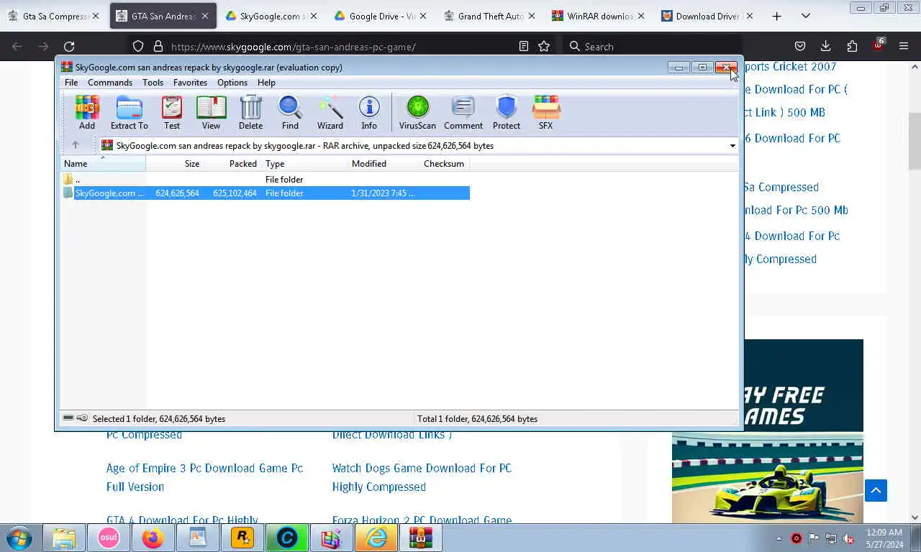Open the Windows Start menu
Viewport: 921px width, 552px height.
click(x=19, y=538)
